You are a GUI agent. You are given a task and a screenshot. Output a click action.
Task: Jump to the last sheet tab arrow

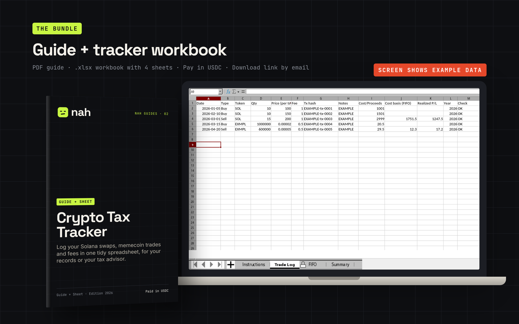[220, 264]
